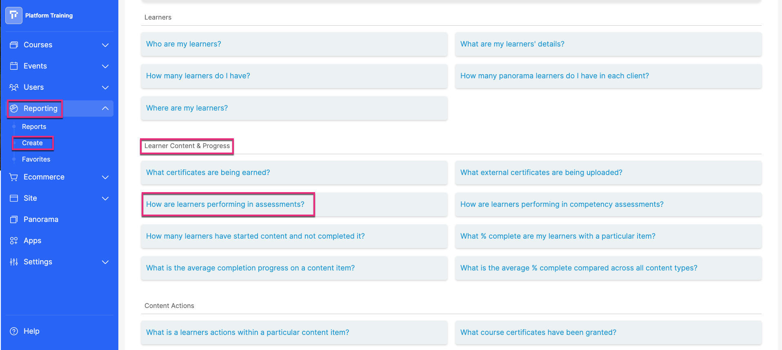Open panorama learners in each client report
The image size is (782, 350).
tap(609, 76)
